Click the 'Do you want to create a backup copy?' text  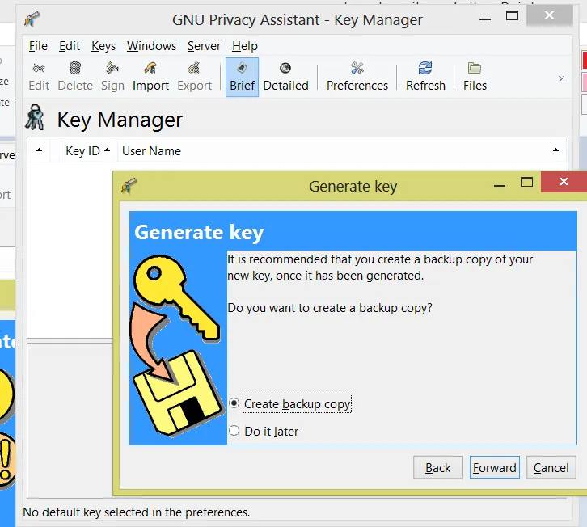(x=330, y=308)
